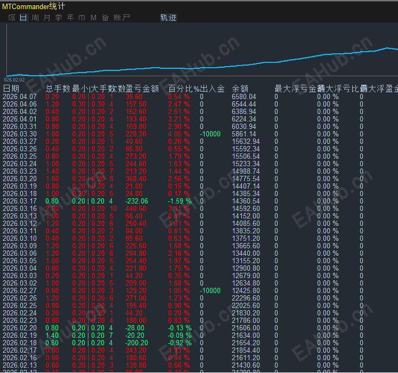Select the 2026.04.07 date row
The image size is (398, 373).
(20, 97)
